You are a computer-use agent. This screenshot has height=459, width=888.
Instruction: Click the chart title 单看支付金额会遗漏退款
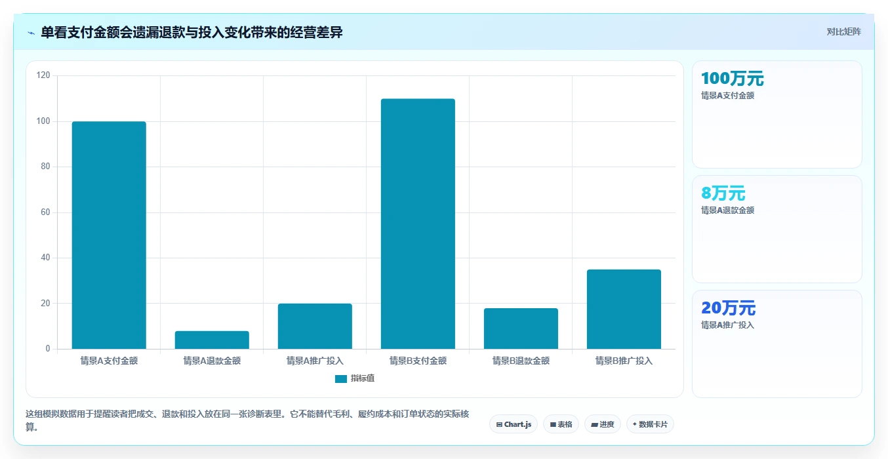click(192, 32)
